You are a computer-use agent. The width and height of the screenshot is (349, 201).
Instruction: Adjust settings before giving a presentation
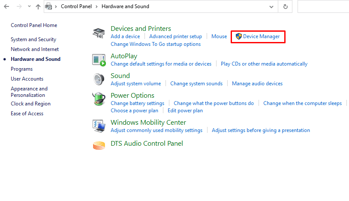[x=261, y=130]
